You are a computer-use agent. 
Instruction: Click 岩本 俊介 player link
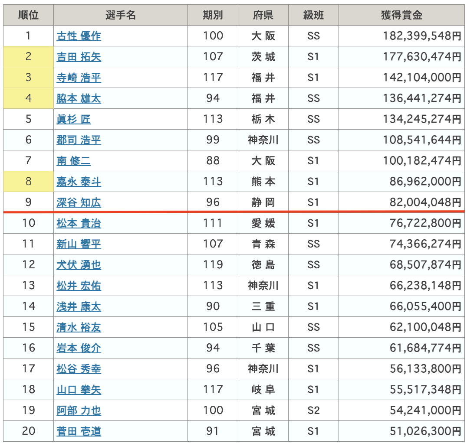coord(79,348)
